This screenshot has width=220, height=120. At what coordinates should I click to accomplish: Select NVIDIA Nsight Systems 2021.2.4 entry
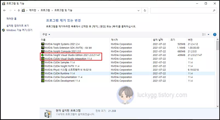[62, 44]
